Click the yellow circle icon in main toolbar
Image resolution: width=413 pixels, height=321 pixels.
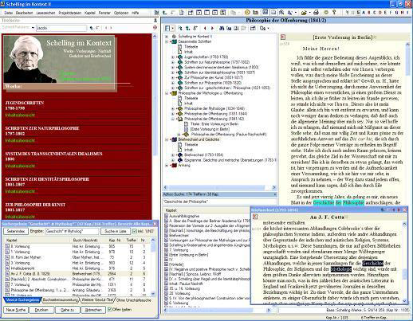point(247,12)
